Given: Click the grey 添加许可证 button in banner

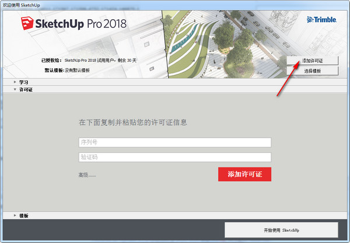Looking at the screenshot, I should 312,61.
